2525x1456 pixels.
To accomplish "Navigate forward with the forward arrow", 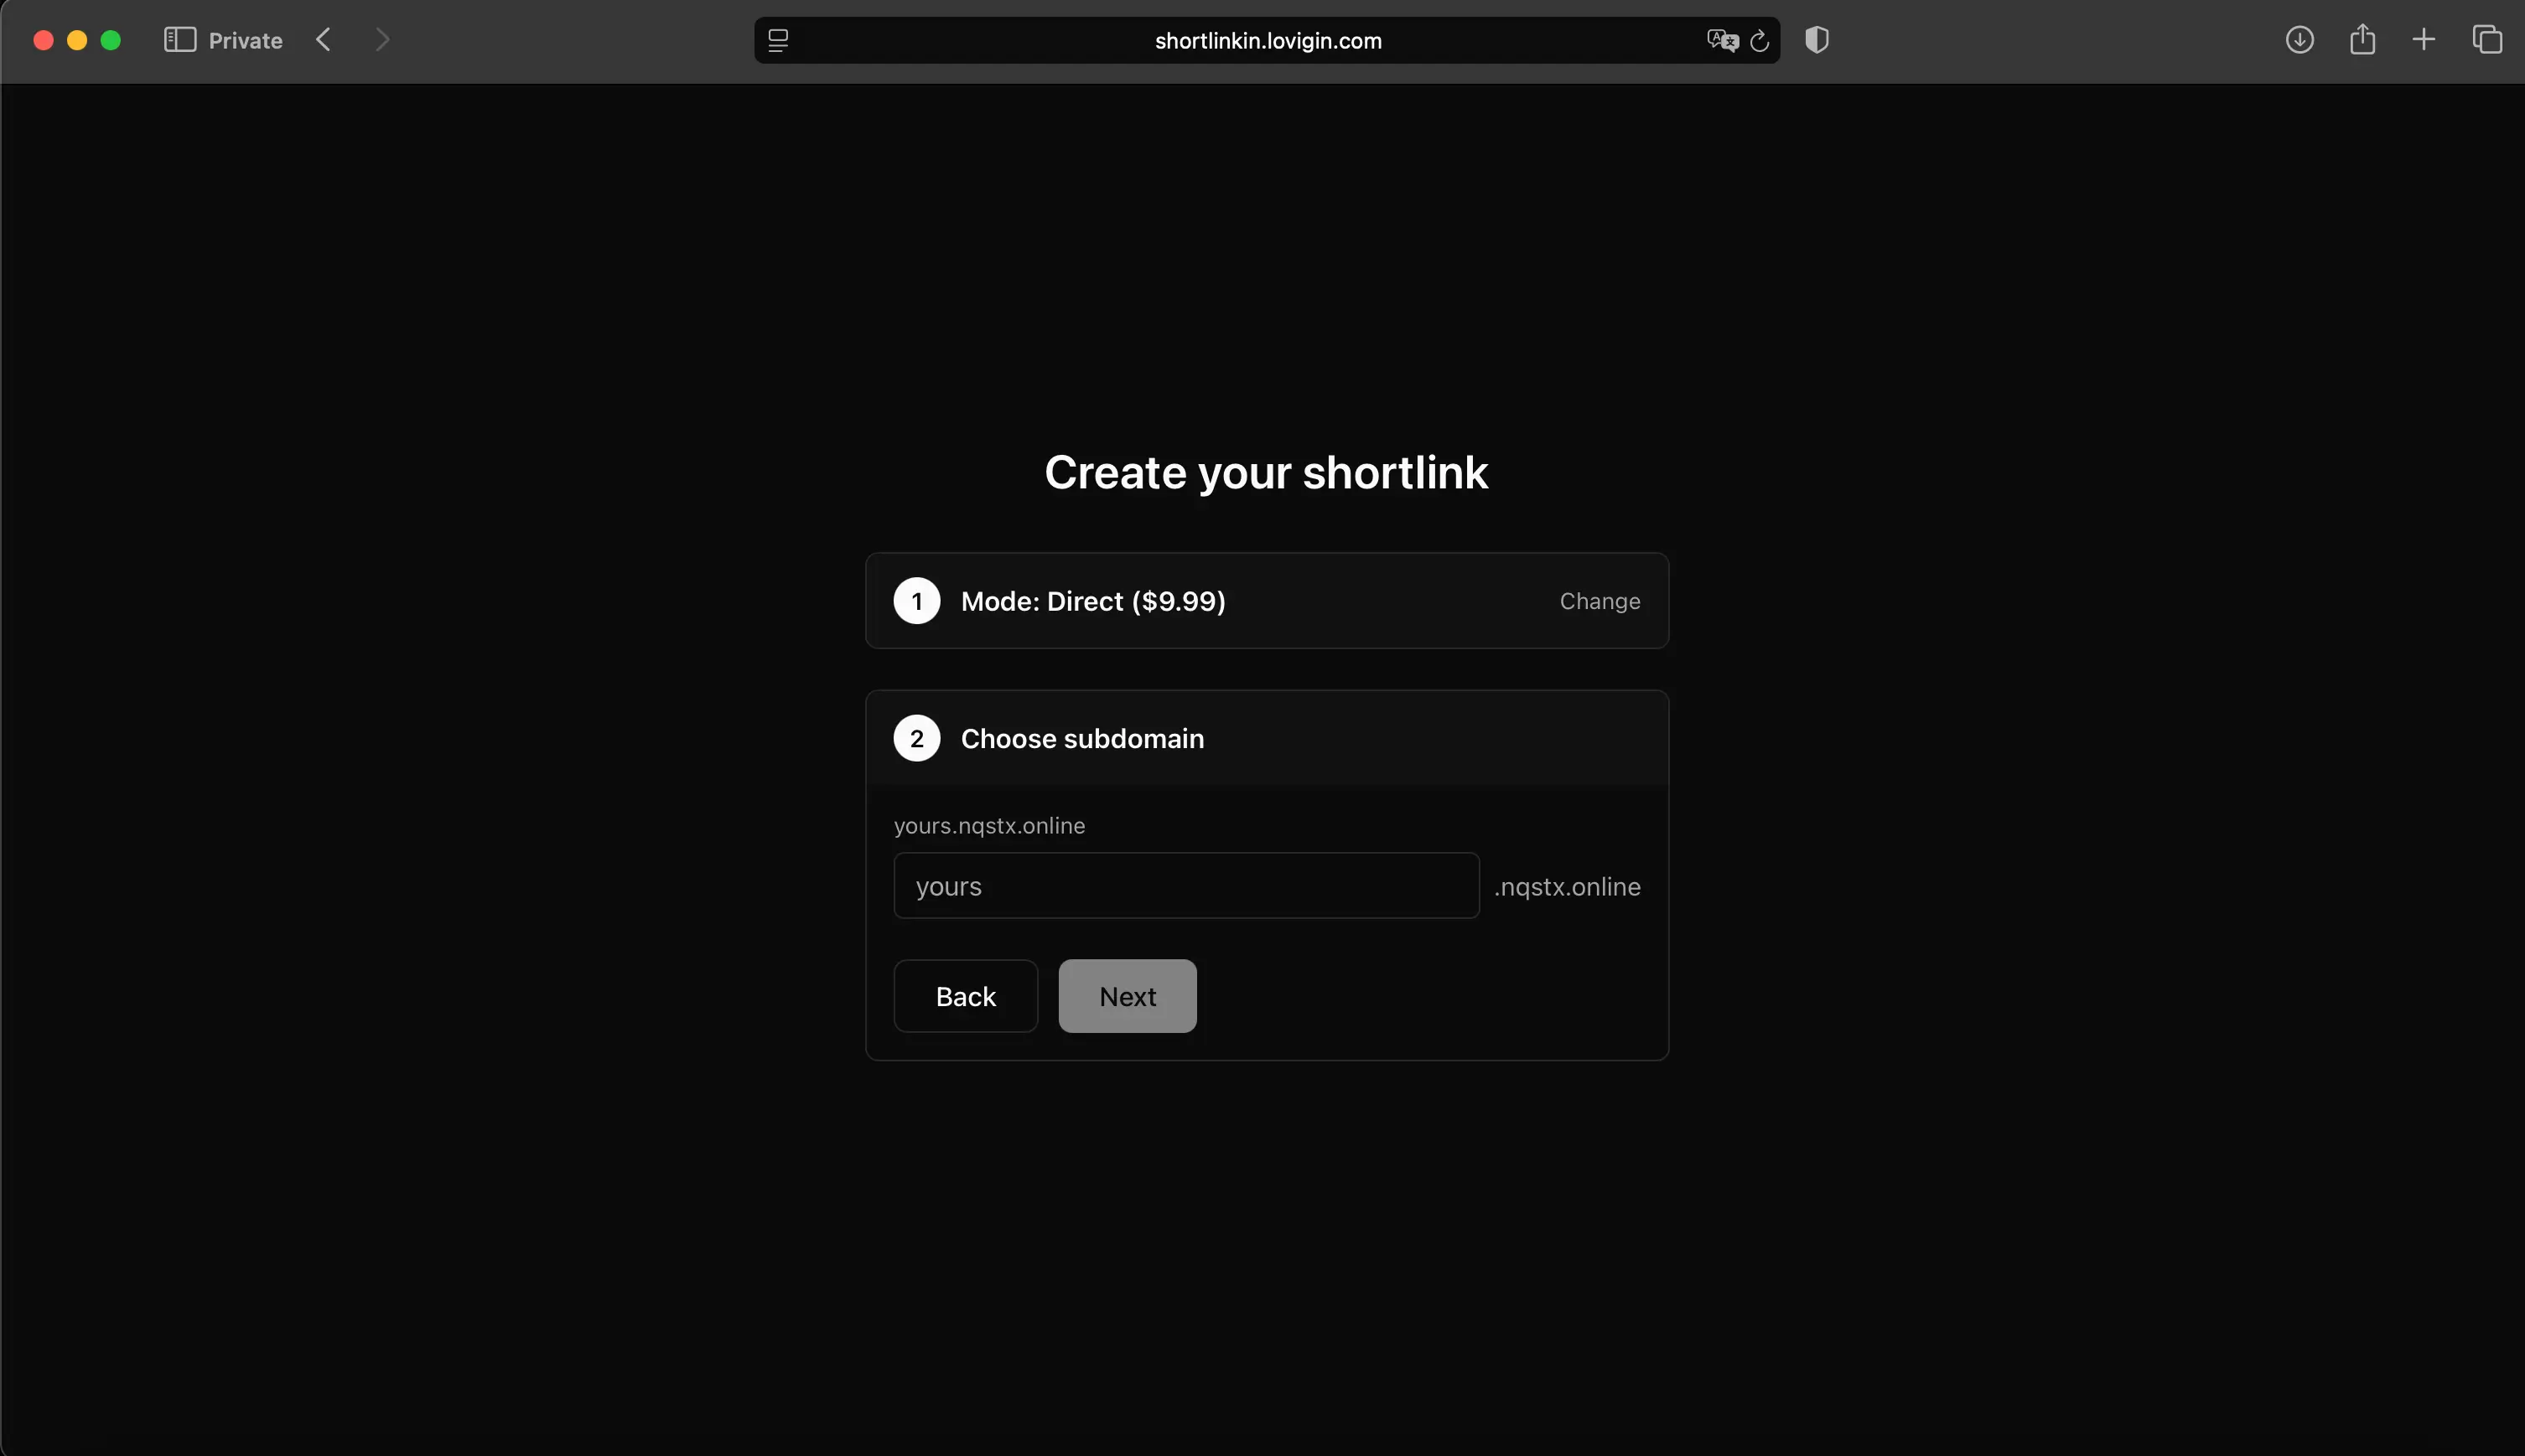I will tap(383, 39).
